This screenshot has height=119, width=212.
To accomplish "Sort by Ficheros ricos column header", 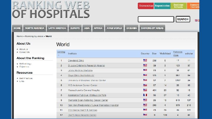I will pos(178,53).
